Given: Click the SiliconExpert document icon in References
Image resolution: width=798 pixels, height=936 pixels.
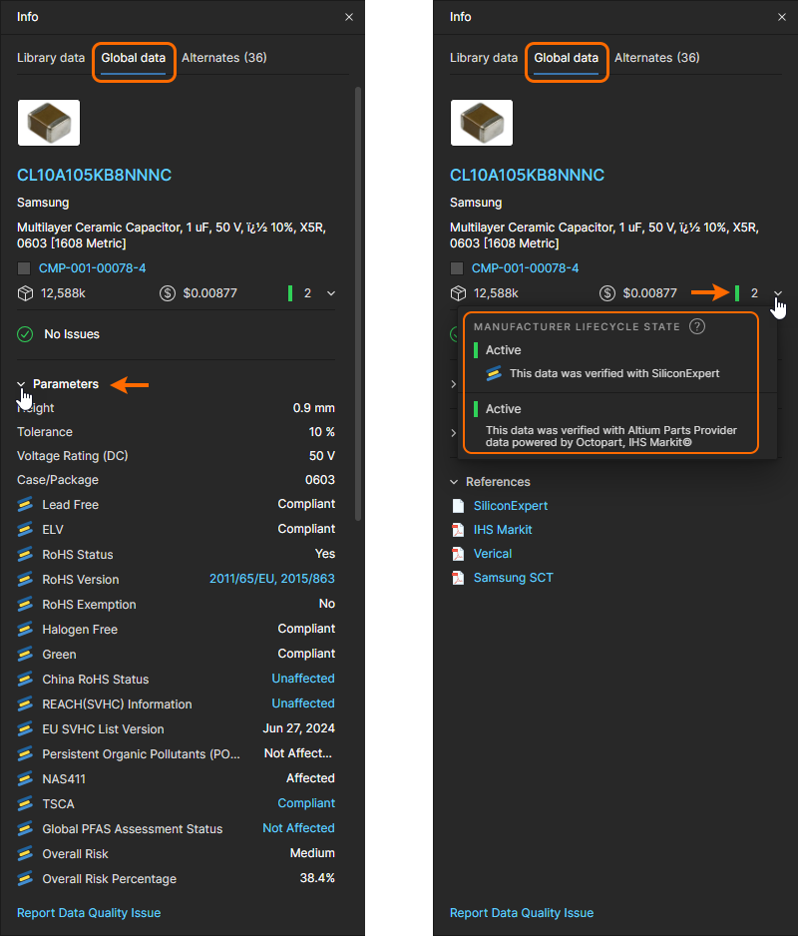Looking at the screenshot, I should coord(458,506).
